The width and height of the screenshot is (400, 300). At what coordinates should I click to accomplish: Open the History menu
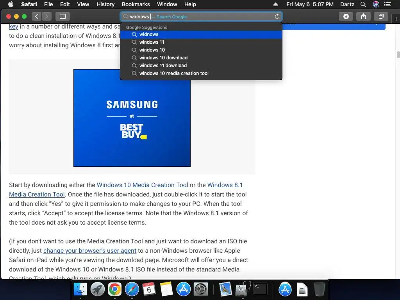click(105, 4)
